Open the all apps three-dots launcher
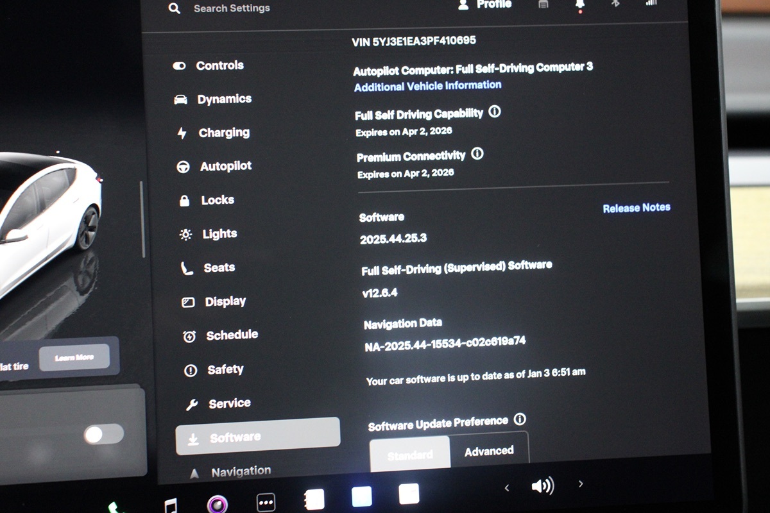Screen dimensions: 770x513 [x=266, y=501]
